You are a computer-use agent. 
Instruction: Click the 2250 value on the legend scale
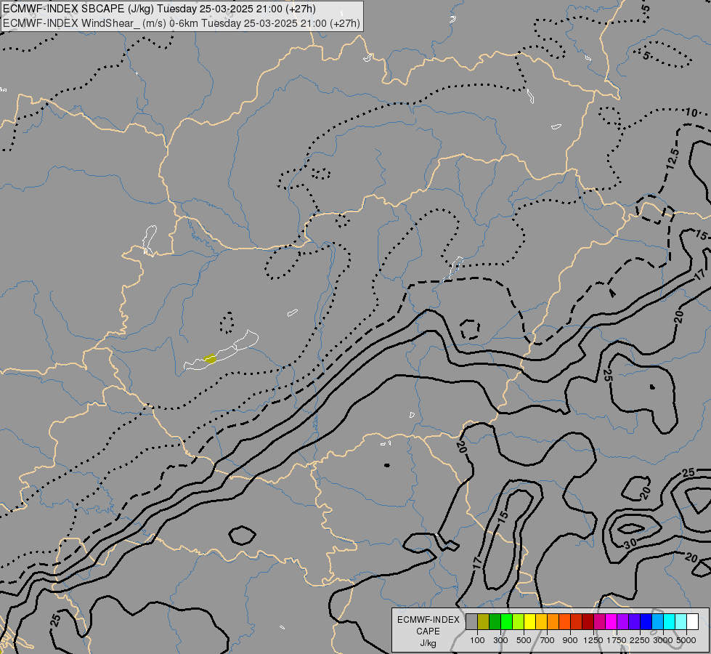point(640,640)
